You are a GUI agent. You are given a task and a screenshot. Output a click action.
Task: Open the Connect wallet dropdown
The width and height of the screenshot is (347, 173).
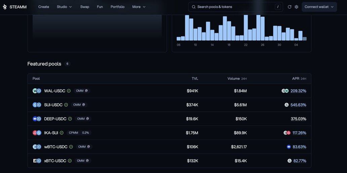point(319,7)
